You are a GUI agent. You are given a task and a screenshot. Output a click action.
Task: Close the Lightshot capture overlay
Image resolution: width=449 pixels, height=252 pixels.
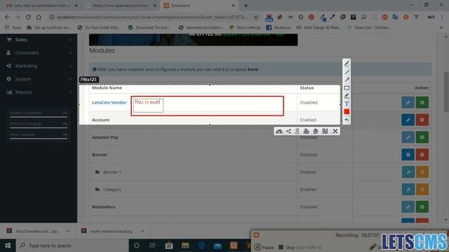pyautogui.click(x=335, y=131)
